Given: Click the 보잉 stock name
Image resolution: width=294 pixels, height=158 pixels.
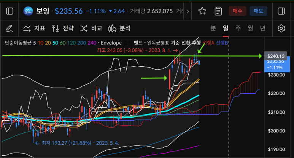Looking at the screenshot, I should coord(43,11).
